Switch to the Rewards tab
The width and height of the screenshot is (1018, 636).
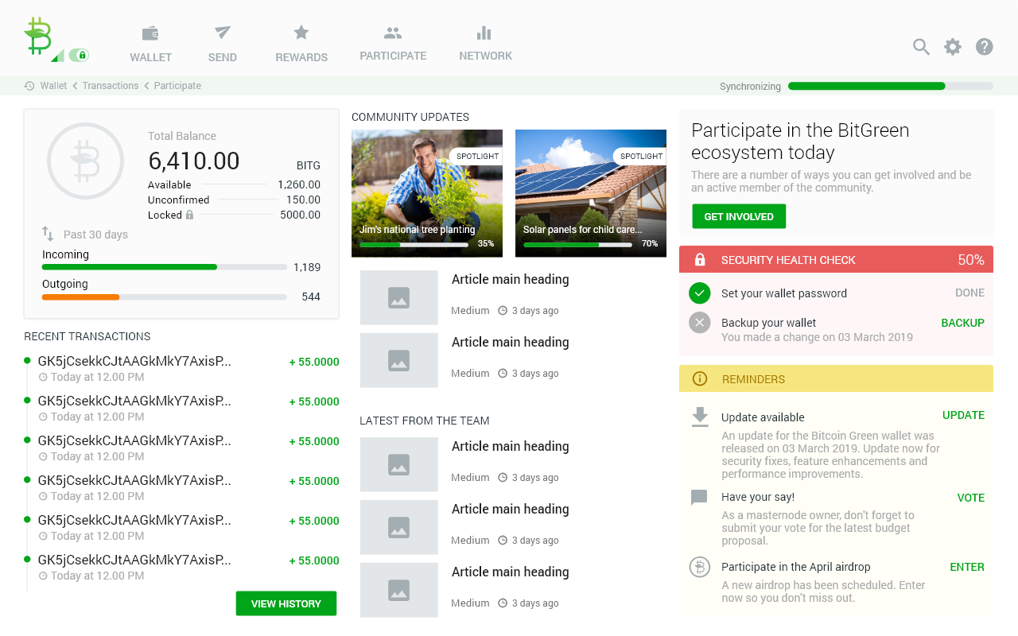pos(301,45)
